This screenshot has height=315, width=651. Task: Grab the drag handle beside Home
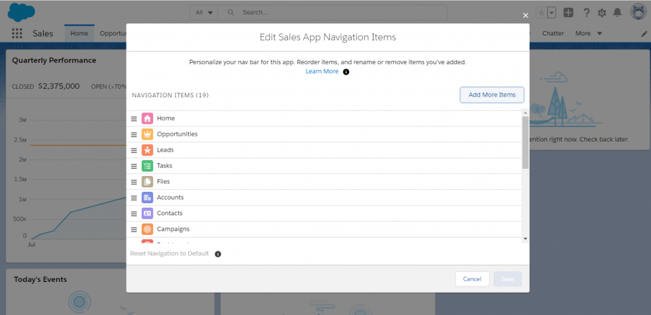pos(134,119)
